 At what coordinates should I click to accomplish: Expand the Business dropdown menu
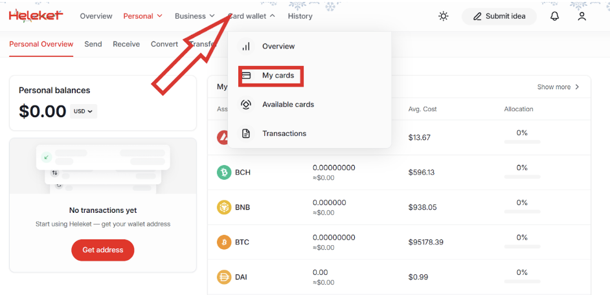[194, 16]
